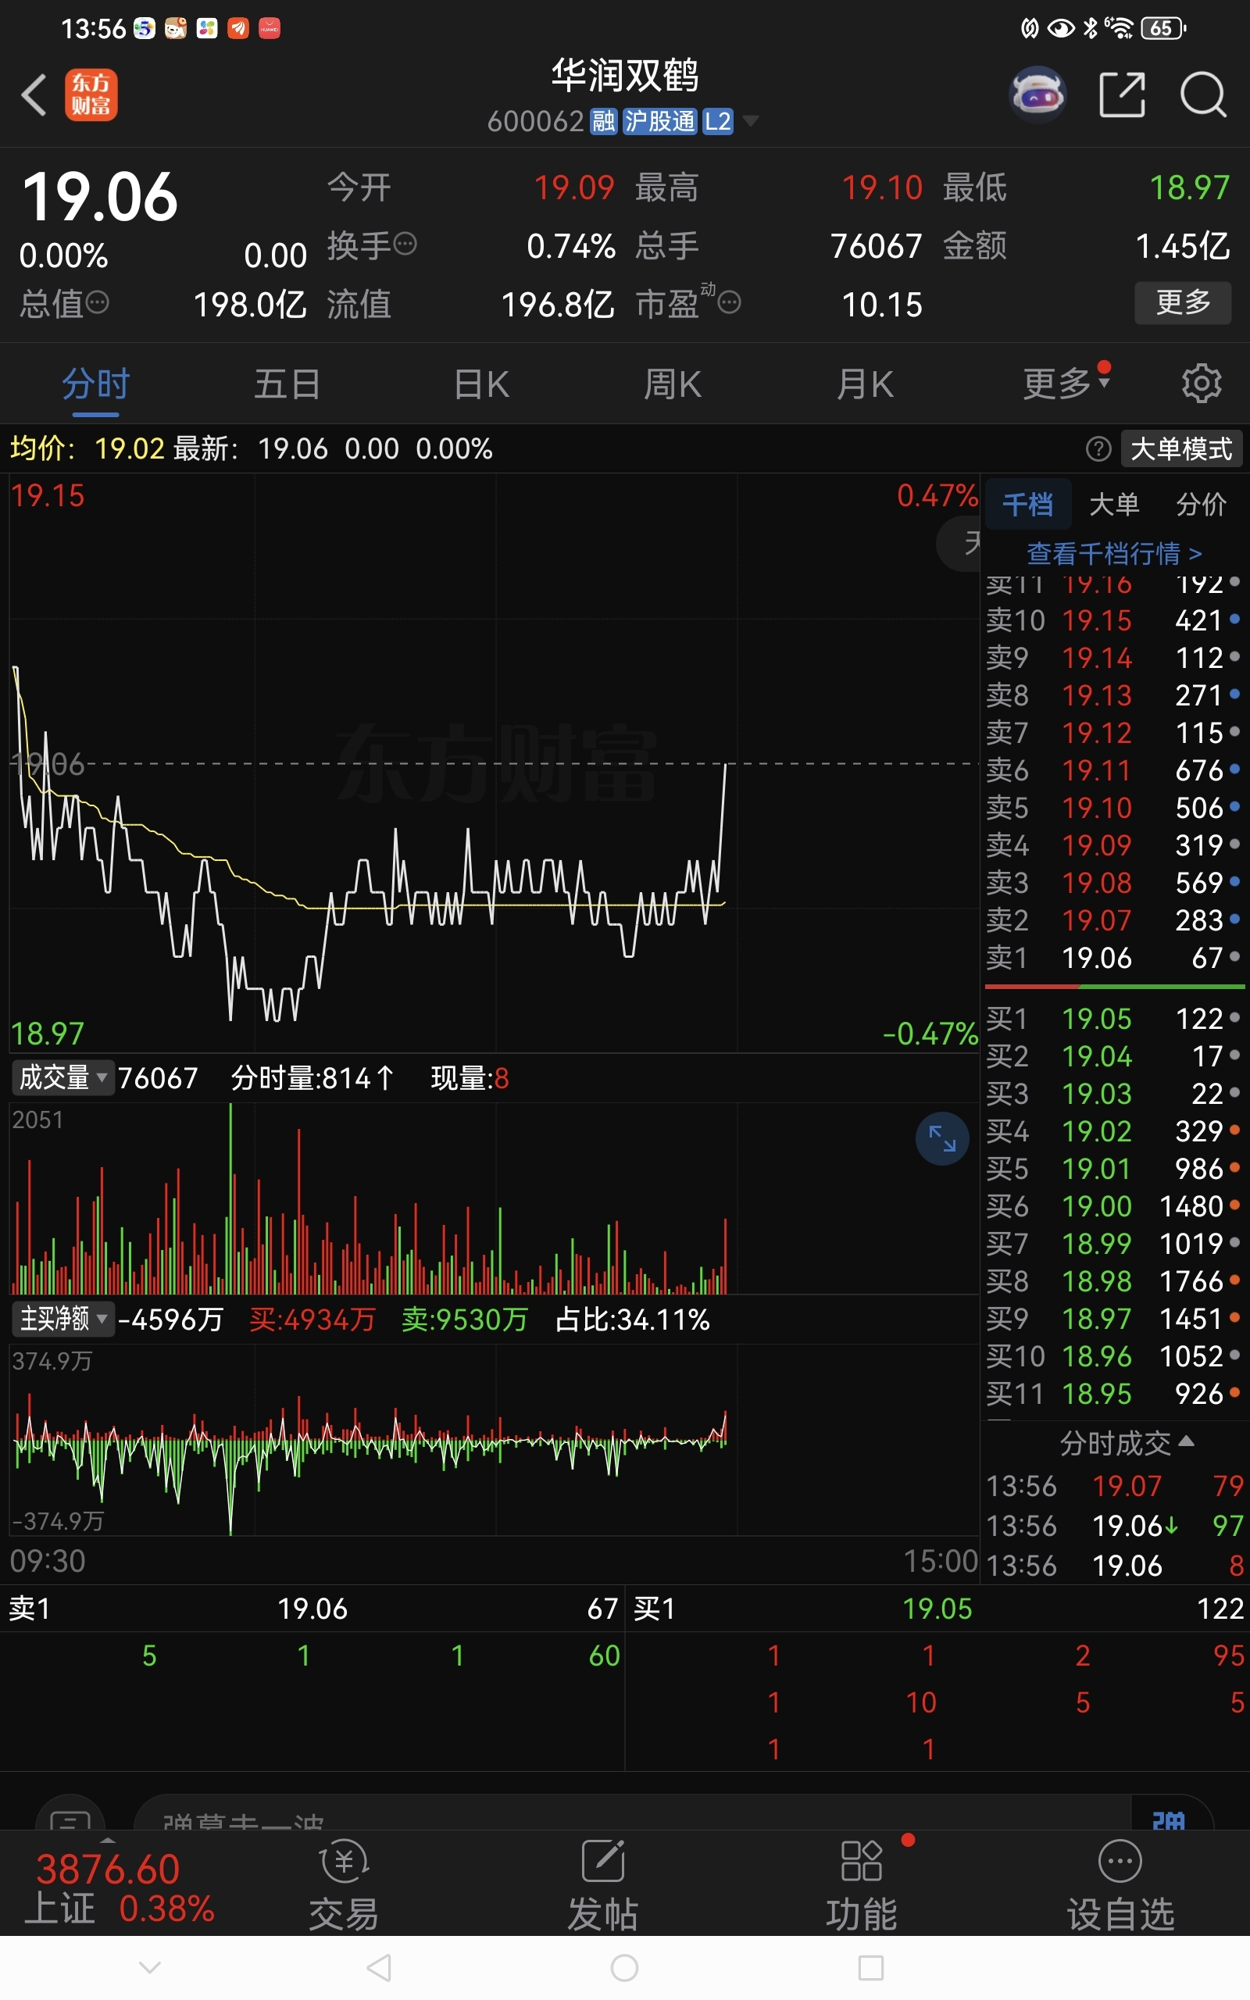
Task: Tap the large 19.06 current price
Action: point(99,197)
